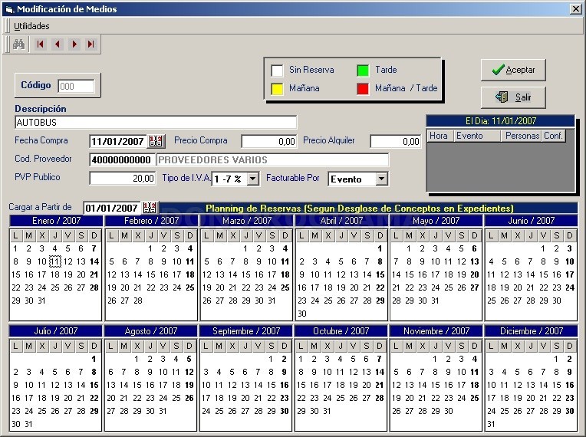Image resolution: width=586 pixels, height=437 pixels.
Task: Click the green Tarde color swatch
Action: (363, 71)
